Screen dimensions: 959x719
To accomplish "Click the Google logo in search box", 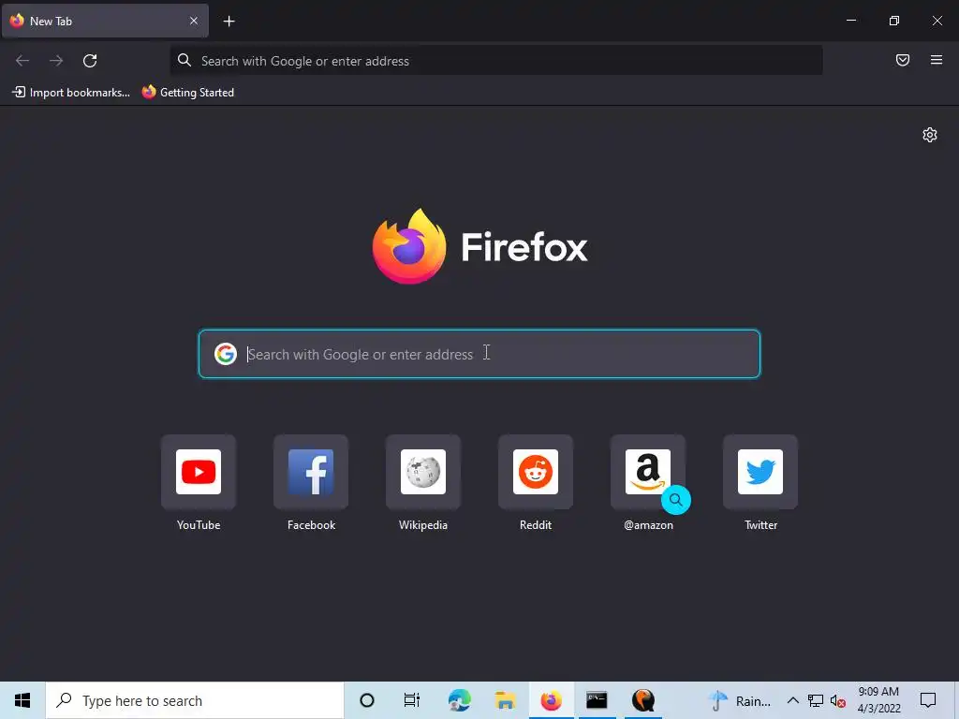I will (x=225, y=354).
